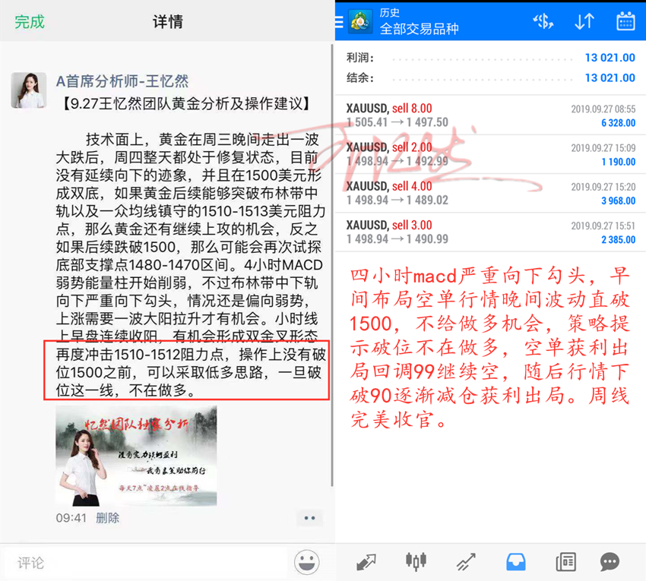Image resolution: width=646 pixels, height=581 pixels.
Task: Open the chat messages tab
Action: click(610, 562)
